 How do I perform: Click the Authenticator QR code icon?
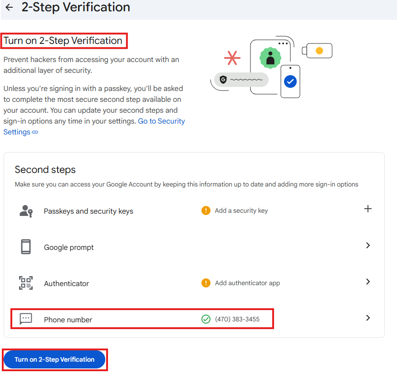click(x=26, y=283)
